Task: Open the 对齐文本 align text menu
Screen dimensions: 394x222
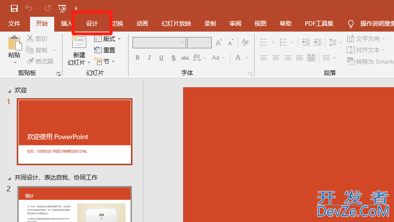Action: [366, 50]
